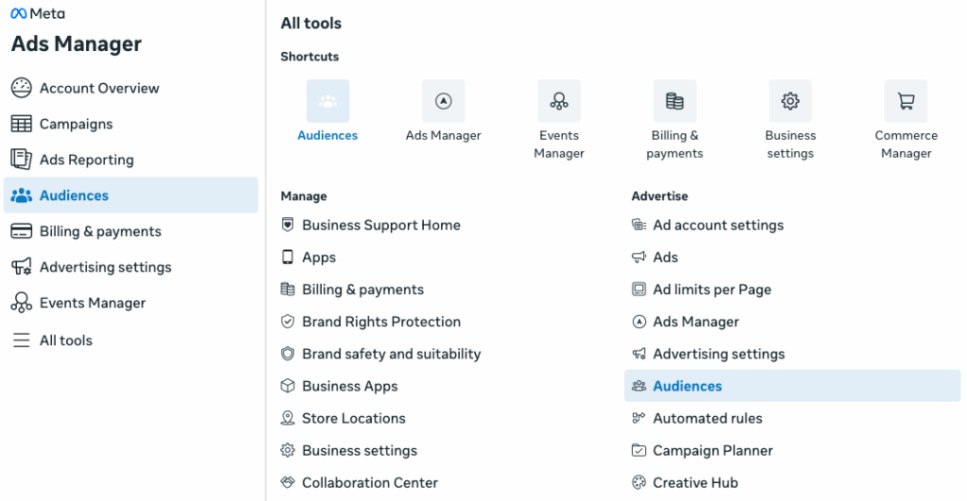
Task: Select Advertising settings in the sidebar
Action: pos(130,267)
